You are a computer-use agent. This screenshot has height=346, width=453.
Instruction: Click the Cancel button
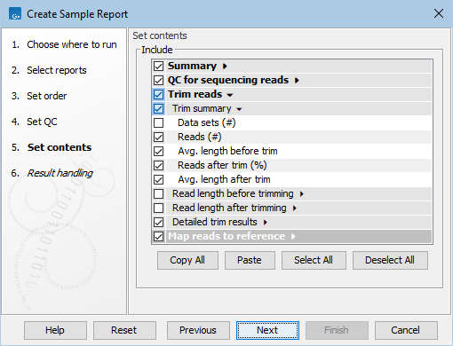click(406, 330)
